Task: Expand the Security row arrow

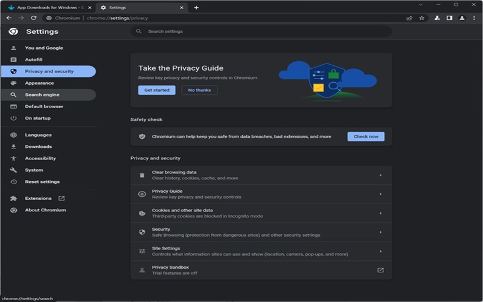Action: pos(380,233)
